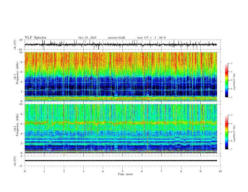Viewport: 248px width, 192px height.
Task: Click the ch.2 spectrogram color scale bar
Action: 227,132
